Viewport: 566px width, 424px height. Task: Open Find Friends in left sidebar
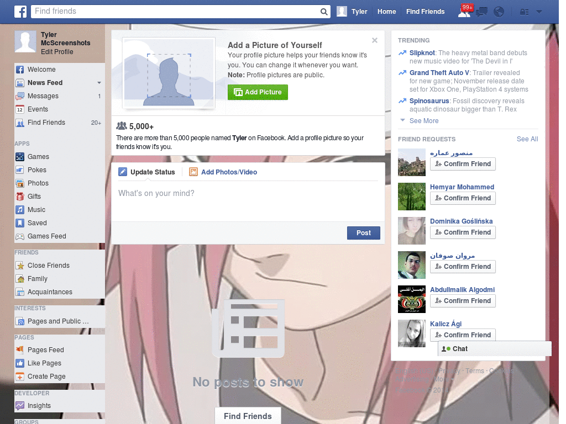(60, 123)
